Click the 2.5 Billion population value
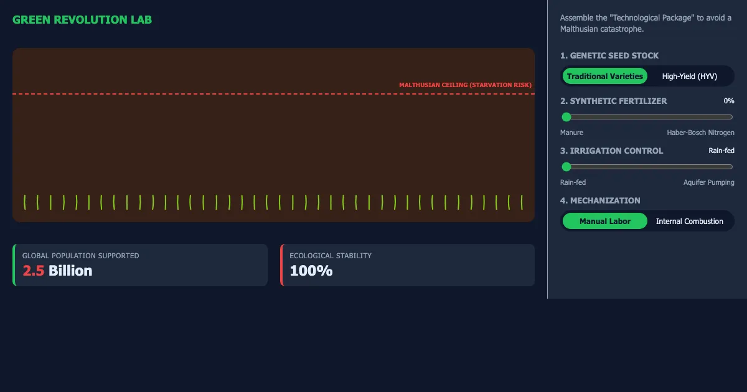 point(57,271)
